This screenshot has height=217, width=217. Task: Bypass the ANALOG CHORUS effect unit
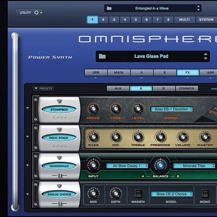point(59,194)
